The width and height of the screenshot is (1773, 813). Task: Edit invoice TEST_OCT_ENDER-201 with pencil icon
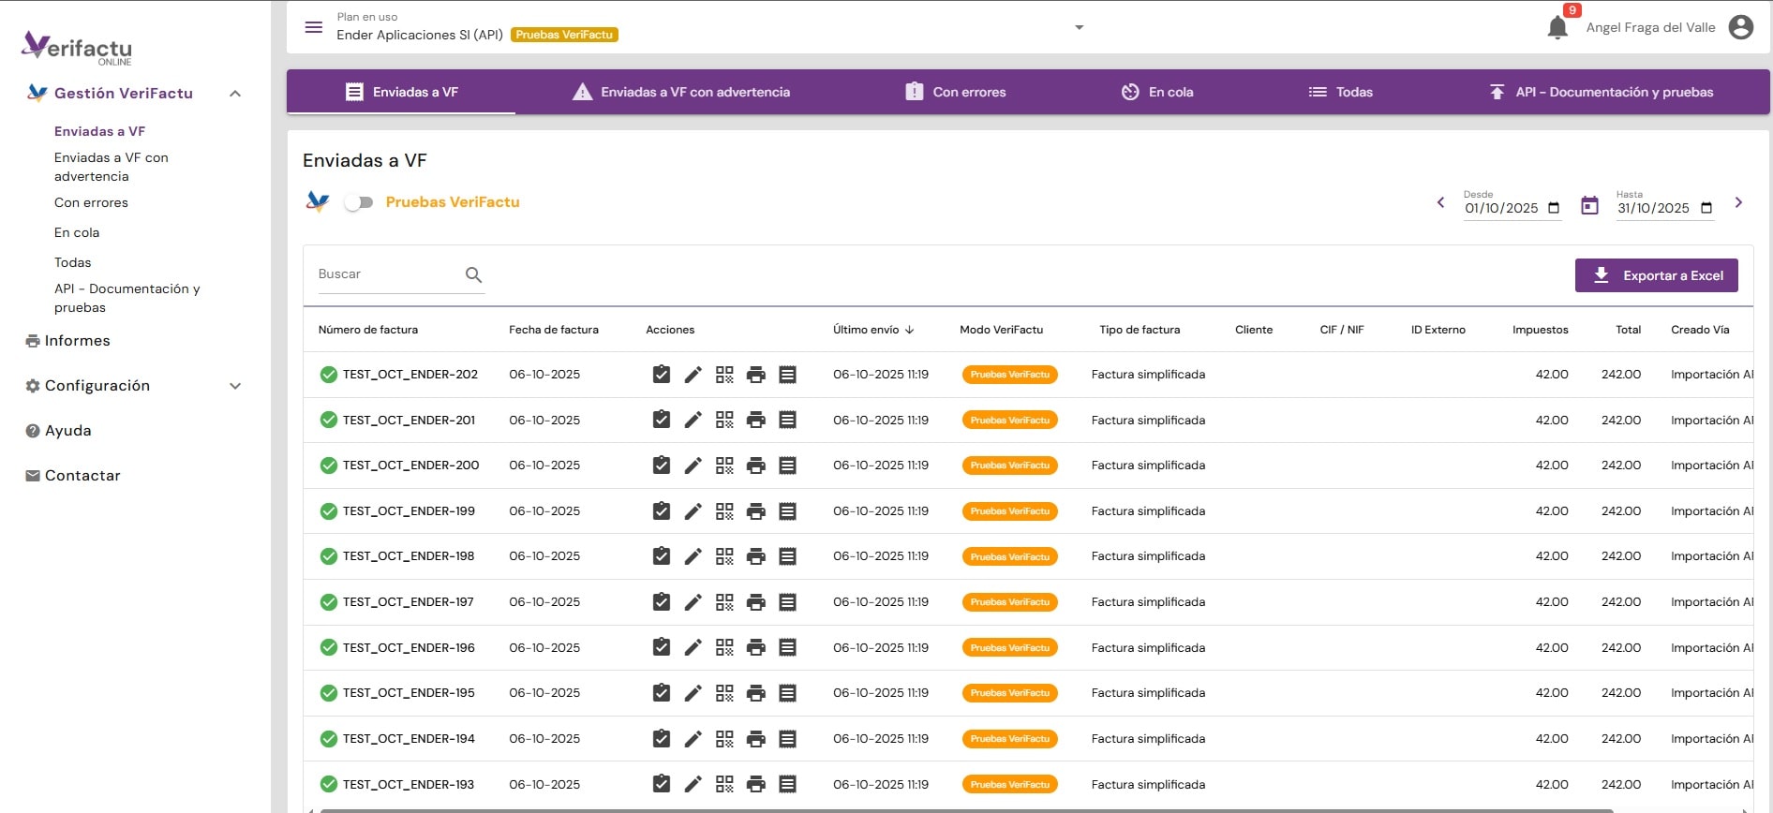tap(693, 421)
